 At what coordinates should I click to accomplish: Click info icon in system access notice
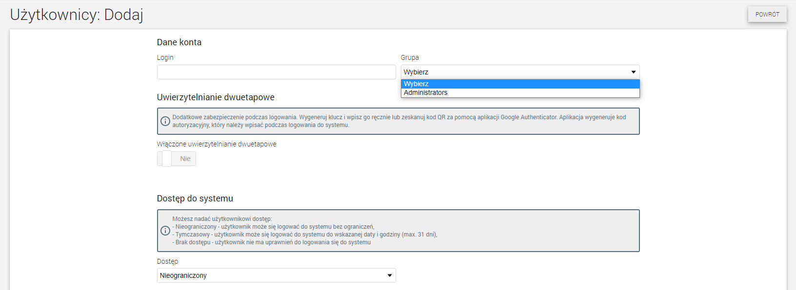(x=165, y=231)
